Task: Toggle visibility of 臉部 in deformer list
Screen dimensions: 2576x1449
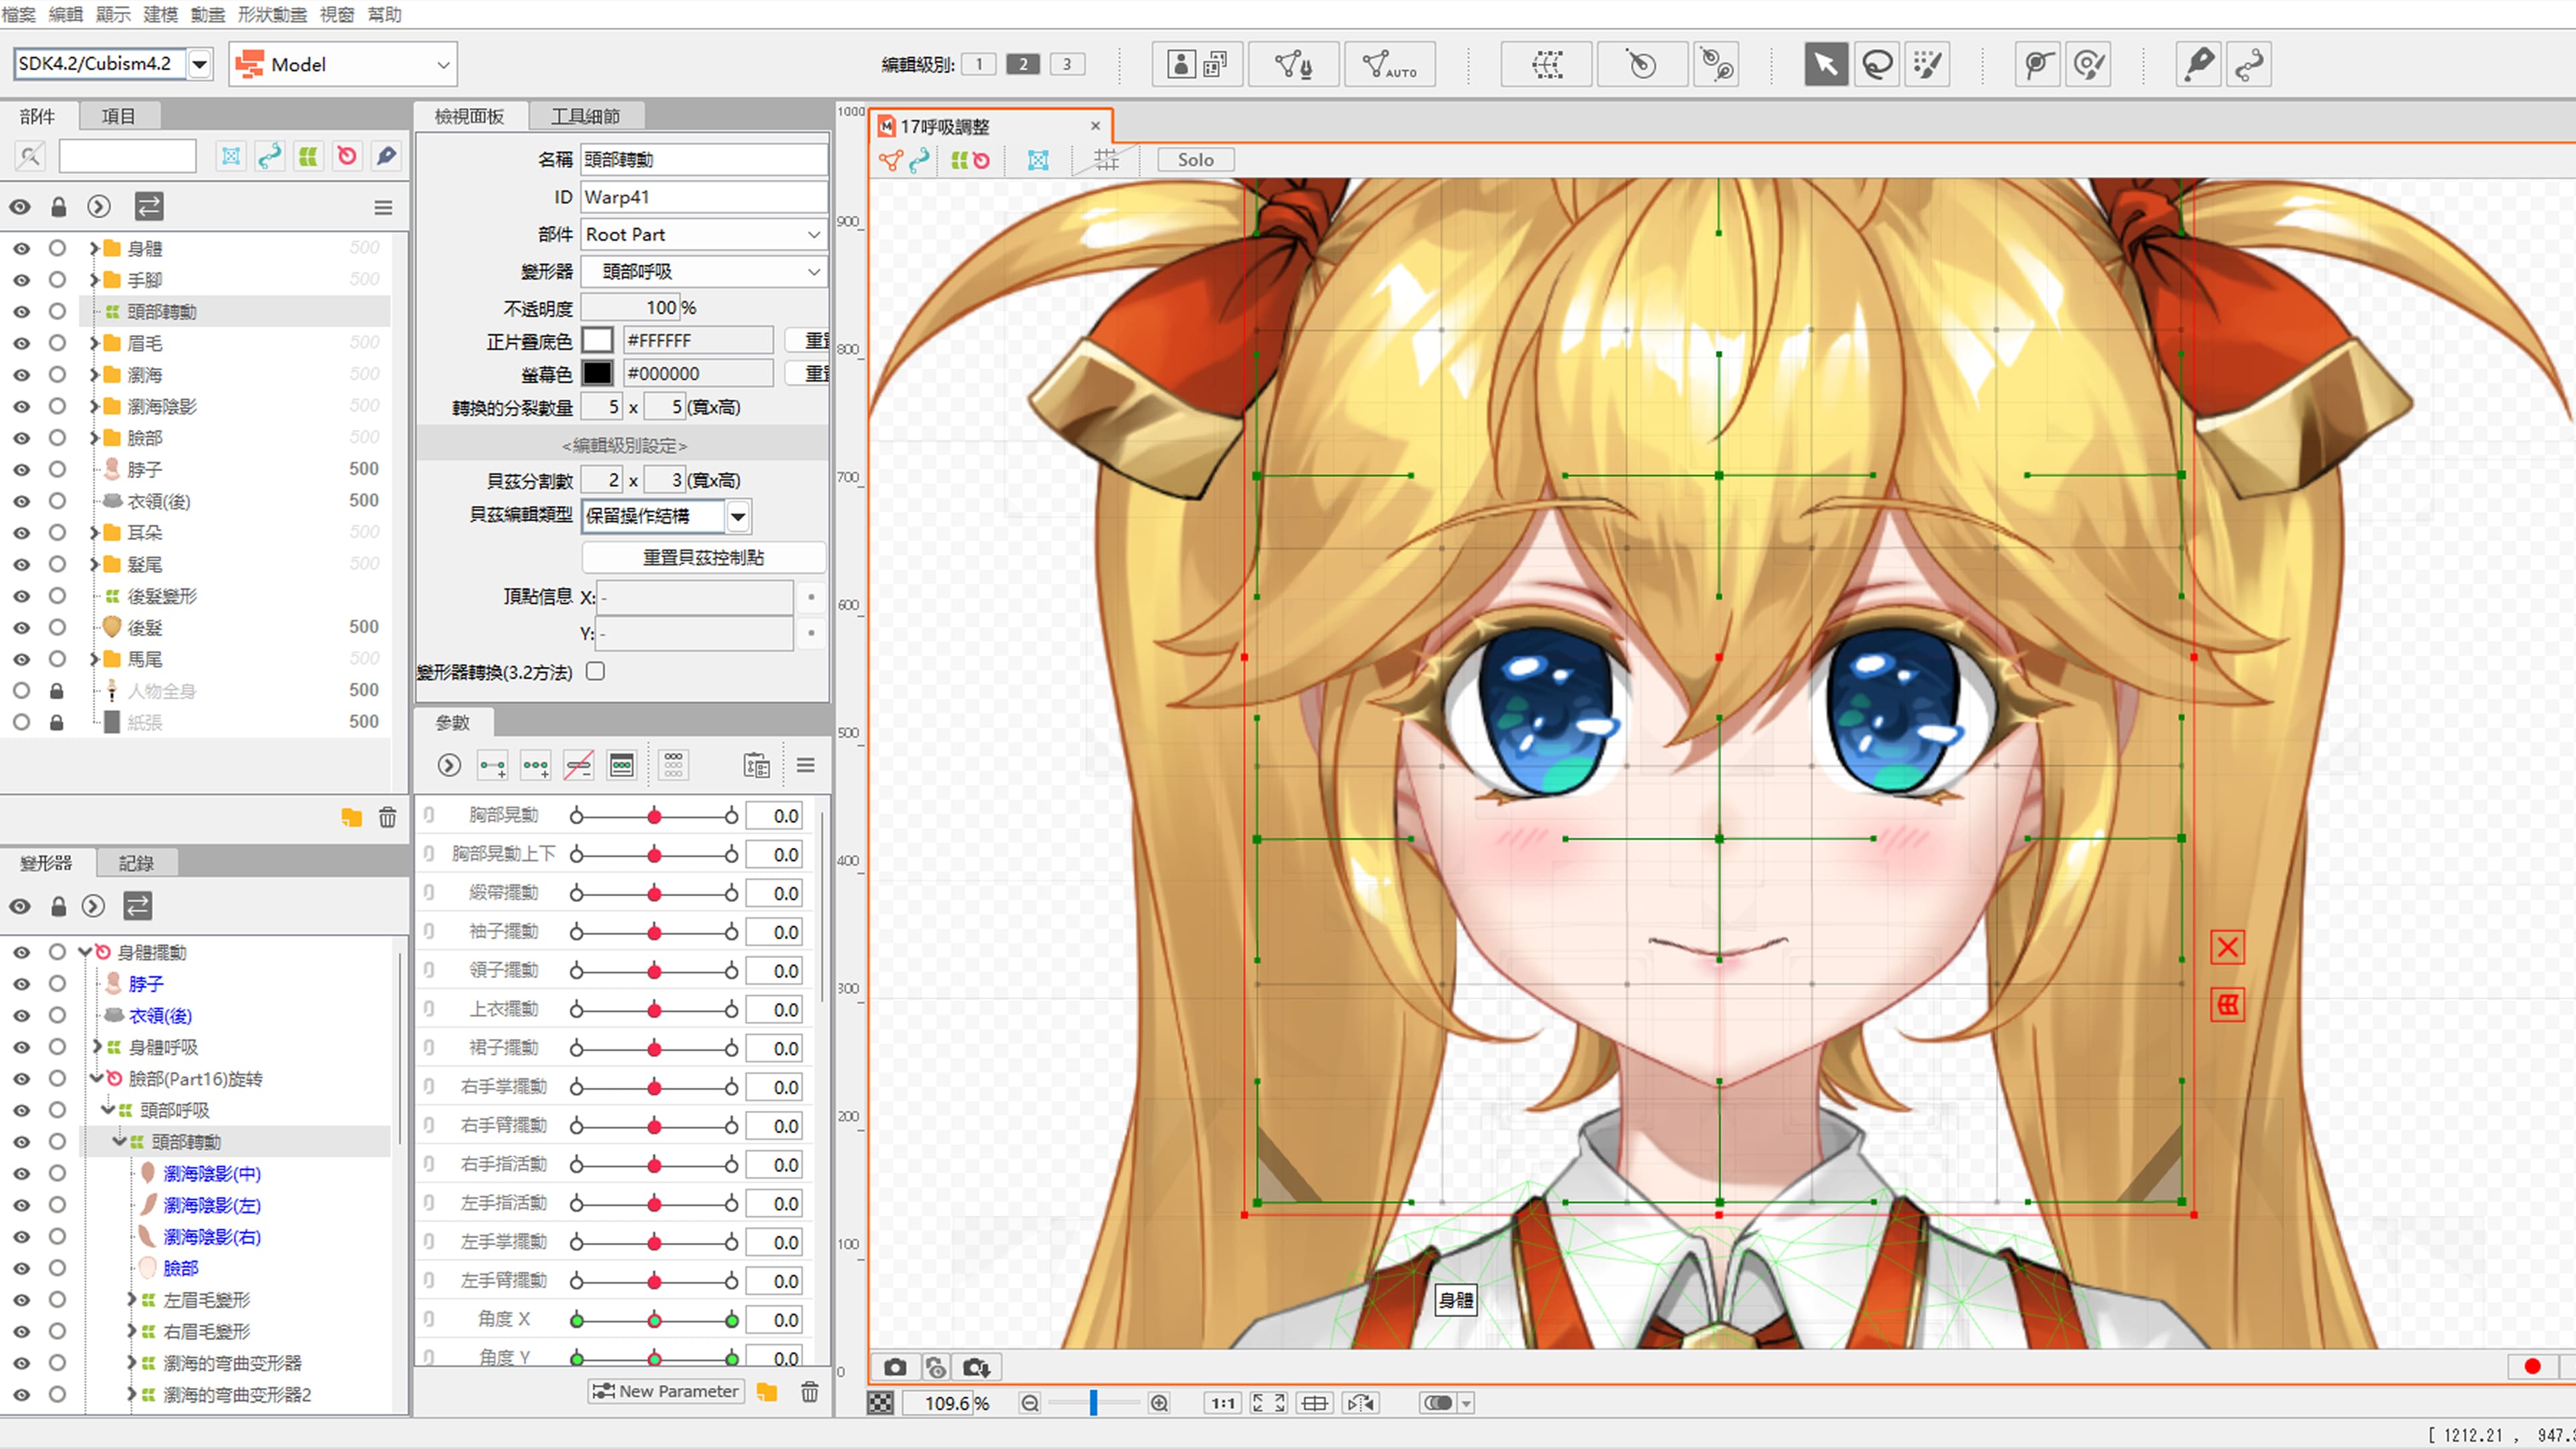Action: (21, 1268)
